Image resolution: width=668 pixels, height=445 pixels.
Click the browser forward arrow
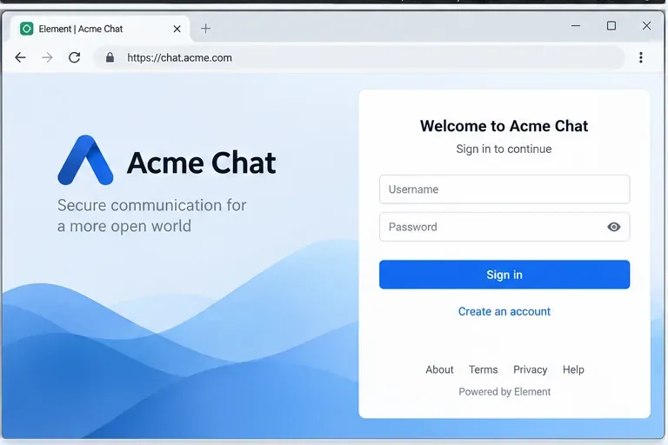(x=47, y=57)
